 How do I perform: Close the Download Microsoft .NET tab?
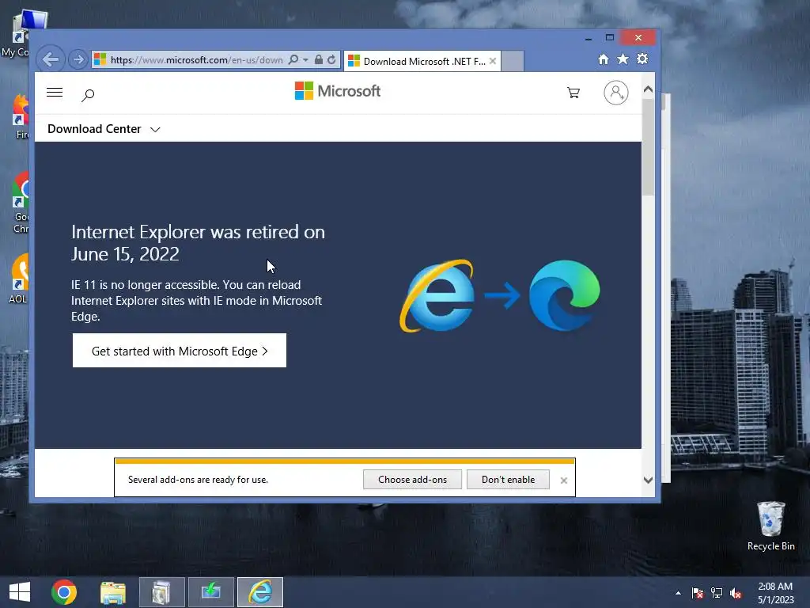pyautogui.click(x=492, y=62)
